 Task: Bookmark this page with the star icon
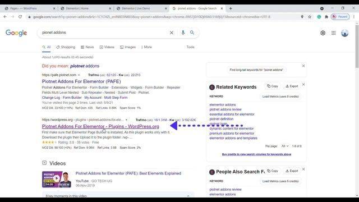pos(310,17)
